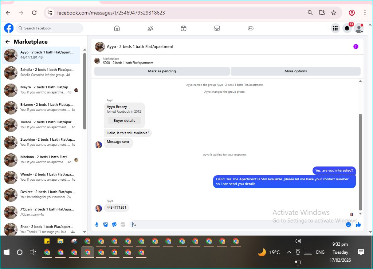The height and width of the screenshot is (269, 373).
Task: Click the message input field
Action: [x=238, y=224]
